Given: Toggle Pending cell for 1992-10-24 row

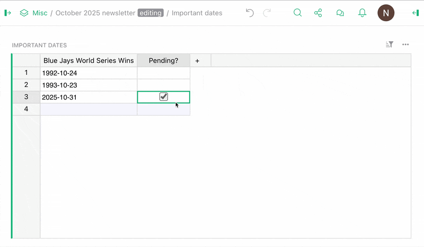Looking at the screenshot, I should pyautogui.click(x=163, y=73).
